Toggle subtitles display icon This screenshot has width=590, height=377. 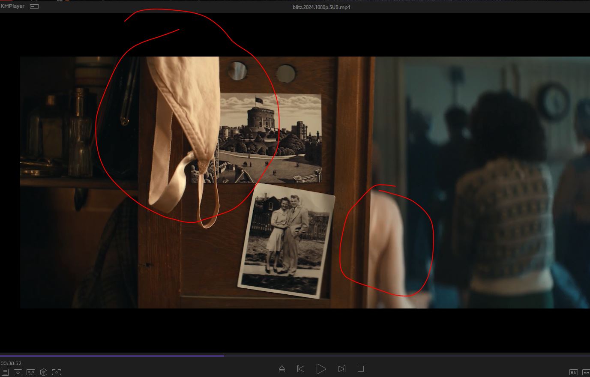pyautogui.click(x=586, y=372)
